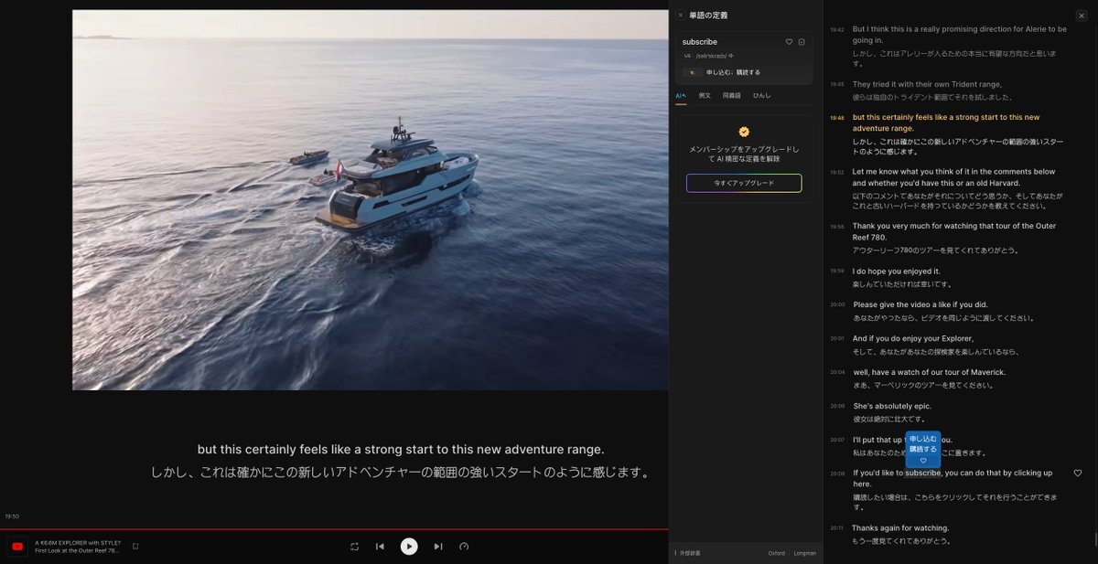Image resolution: width=1098 pixels, height=564 pixels.
Task: Open video in external window icon
Action: click(x=135, y=547)
